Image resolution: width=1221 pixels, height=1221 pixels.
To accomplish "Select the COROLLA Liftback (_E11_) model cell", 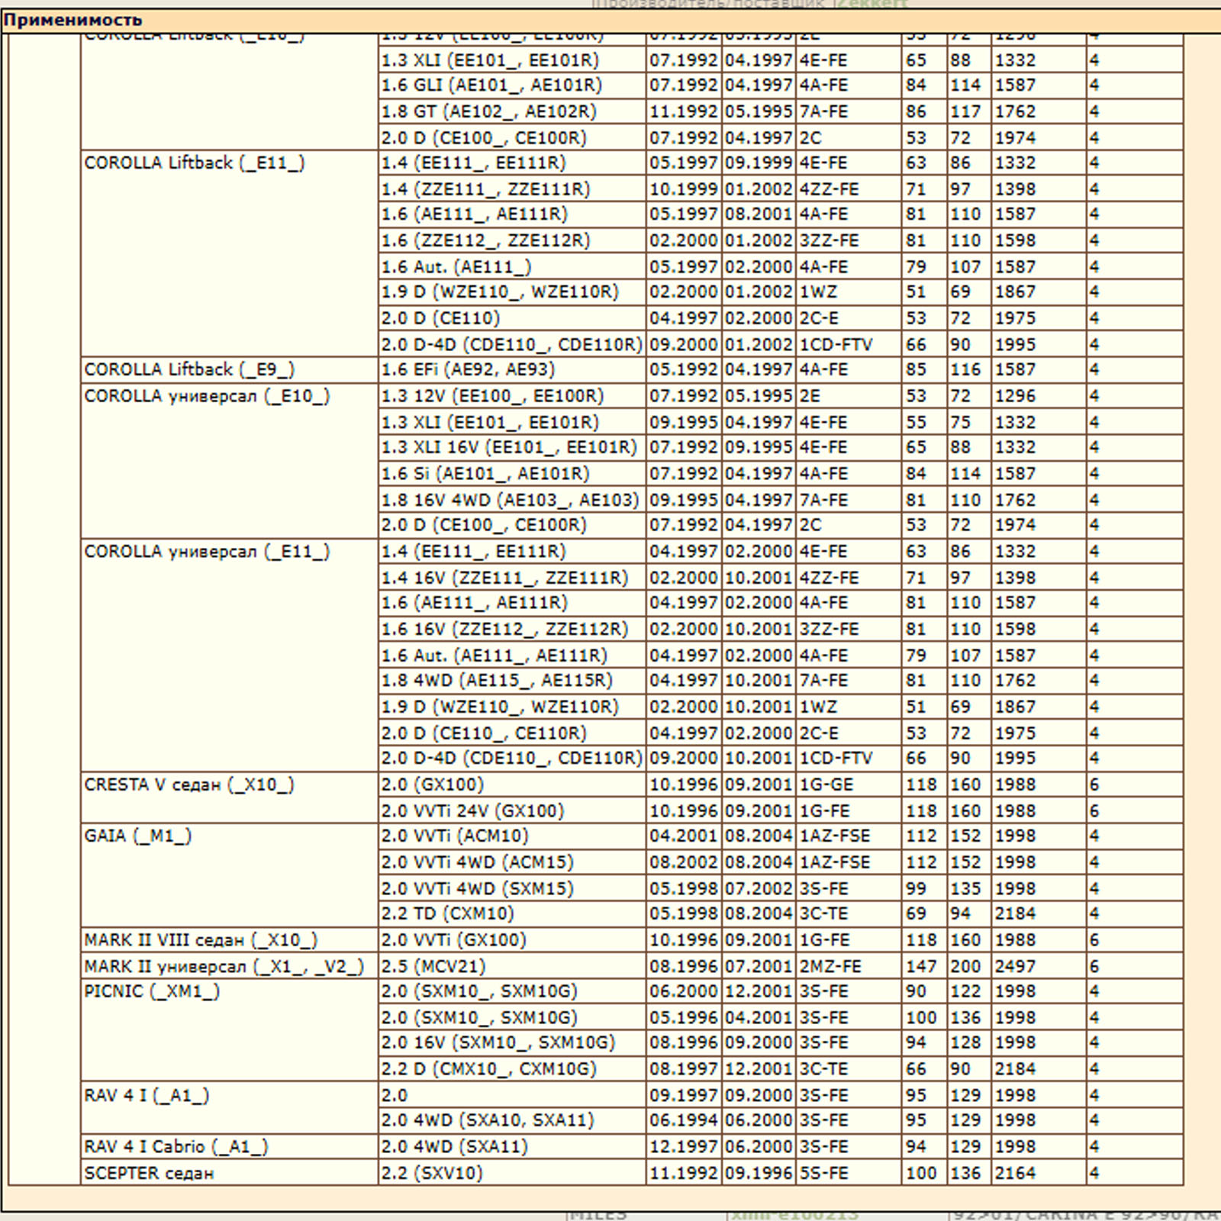I will 194,163.
